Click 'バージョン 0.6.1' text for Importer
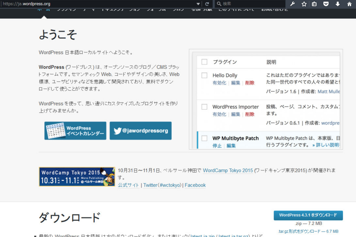Viewport: 356px width, 237px height. [x=283, y=123]
